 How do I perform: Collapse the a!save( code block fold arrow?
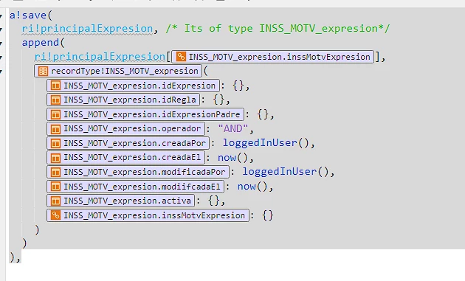point(1,15)
